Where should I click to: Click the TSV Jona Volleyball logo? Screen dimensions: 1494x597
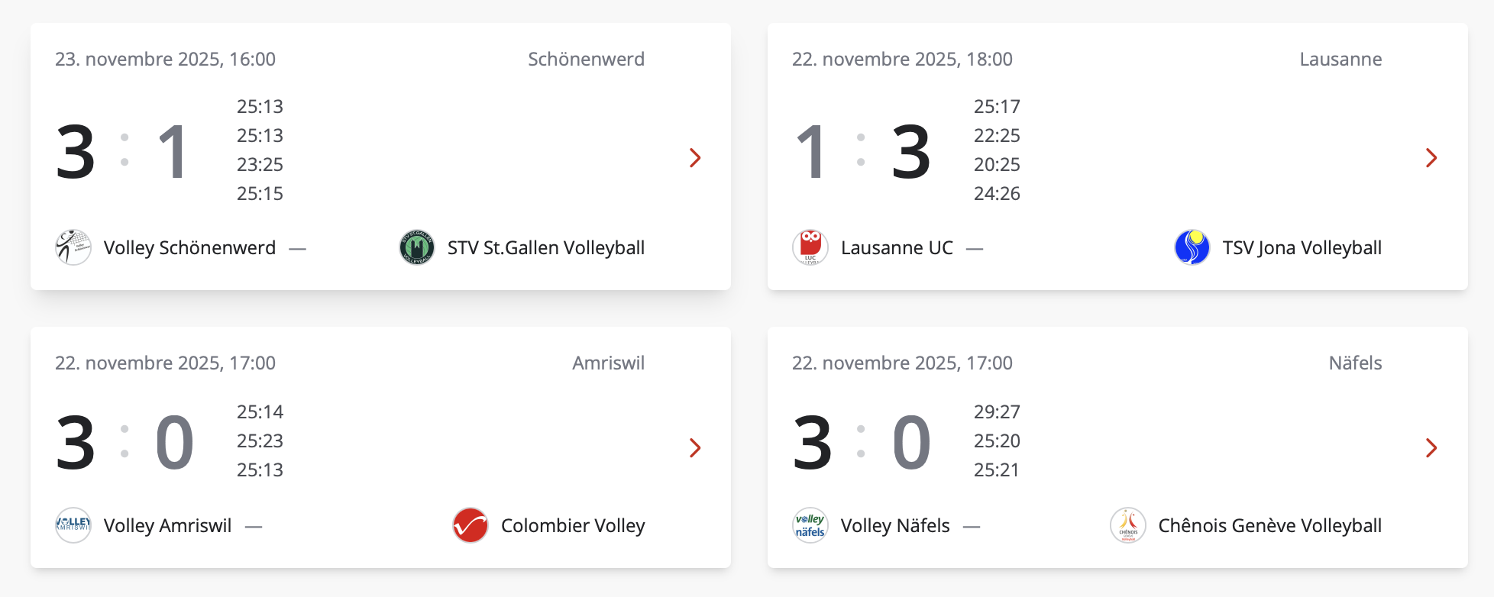pos(1192,247)
